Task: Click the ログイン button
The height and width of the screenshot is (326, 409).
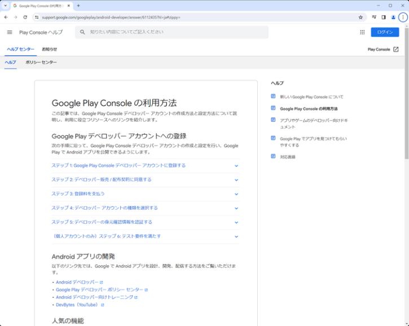Action: (x=385, y=32)
